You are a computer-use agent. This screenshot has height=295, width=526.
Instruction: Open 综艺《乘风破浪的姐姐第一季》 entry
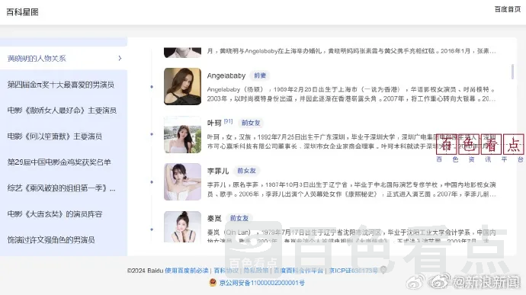[x=62, y=188]
